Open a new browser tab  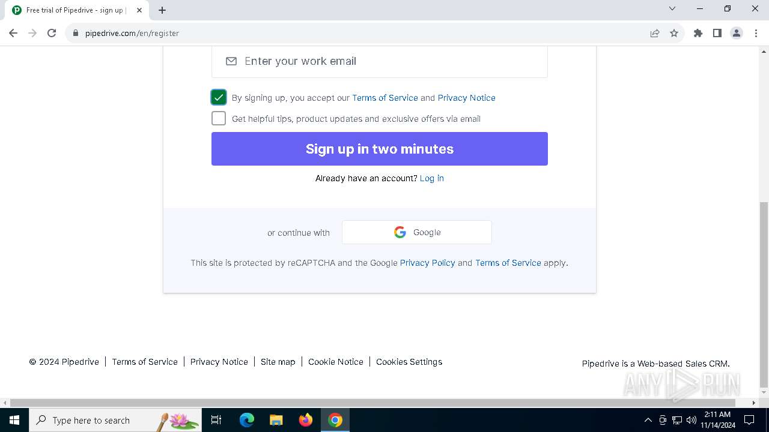(x=162, y=10)
